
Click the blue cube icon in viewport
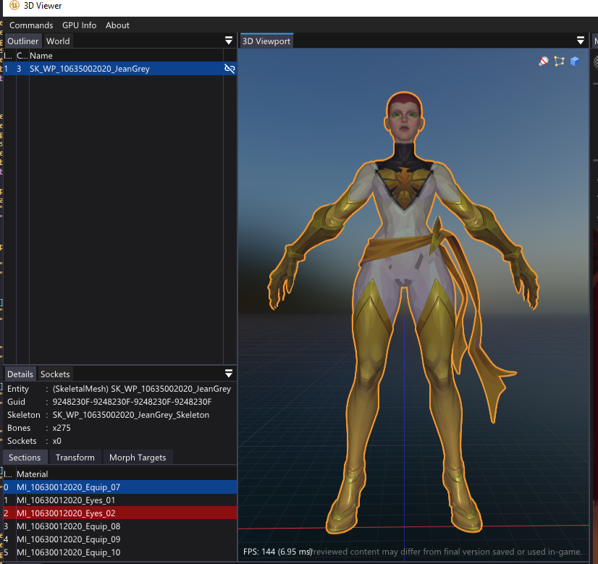coord(575,62)
